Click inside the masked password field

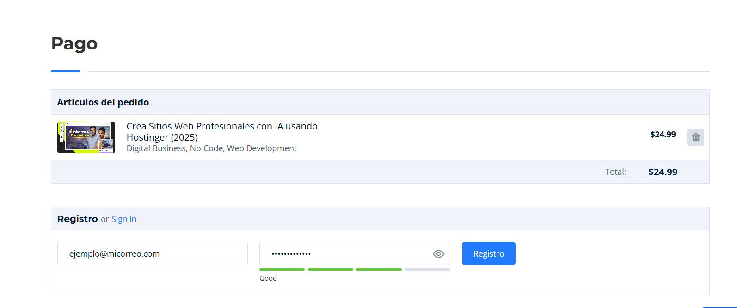pyautogui.click(x=342, y=253)
